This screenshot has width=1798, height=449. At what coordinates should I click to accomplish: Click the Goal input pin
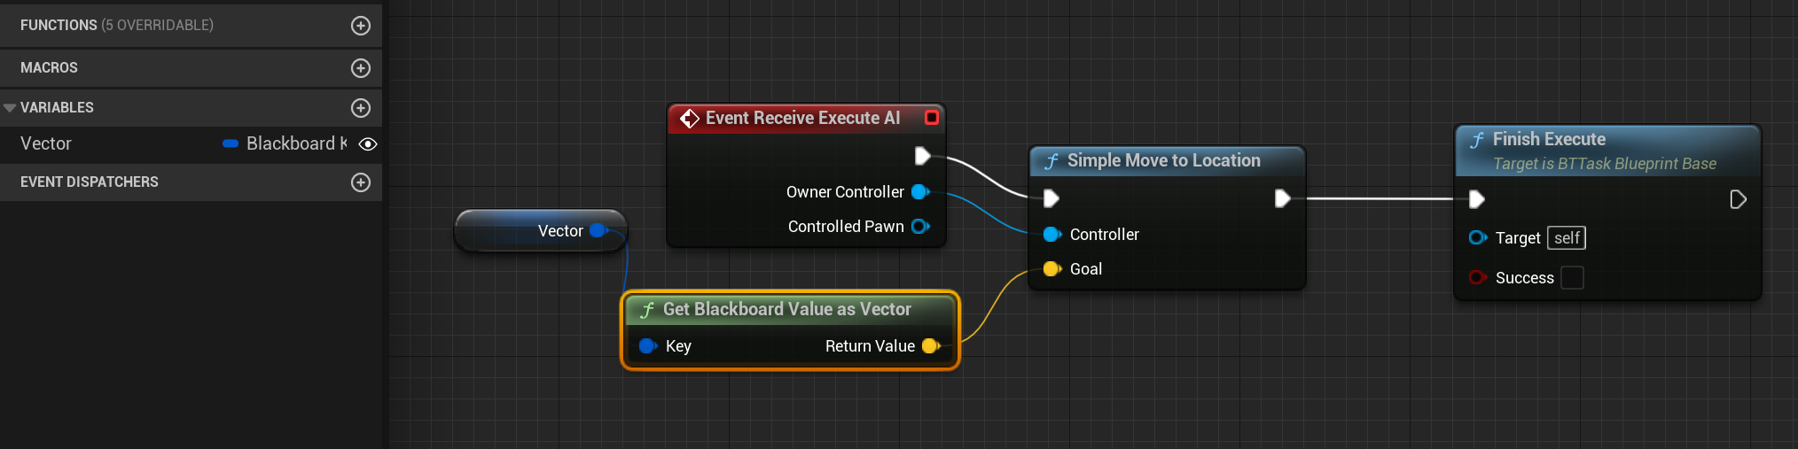coord(1051,269)
